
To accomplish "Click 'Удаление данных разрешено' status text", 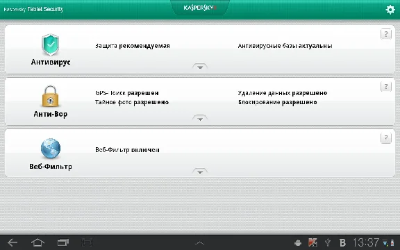I will tap(283, 93).
